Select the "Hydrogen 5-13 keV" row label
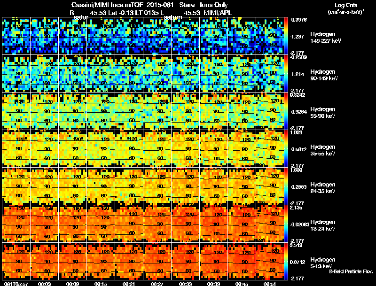 323,263
